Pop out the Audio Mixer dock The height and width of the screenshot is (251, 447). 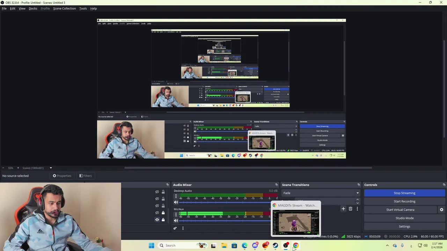[x=276, y=185]
